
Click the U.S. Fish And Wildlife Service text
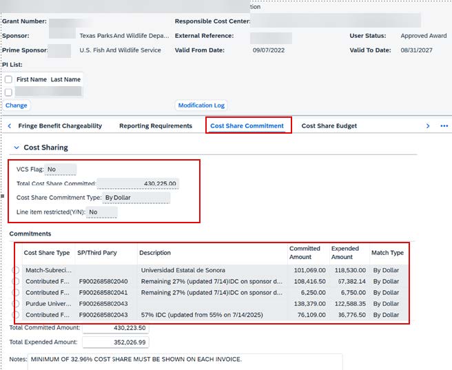click(x=120, y=50)
